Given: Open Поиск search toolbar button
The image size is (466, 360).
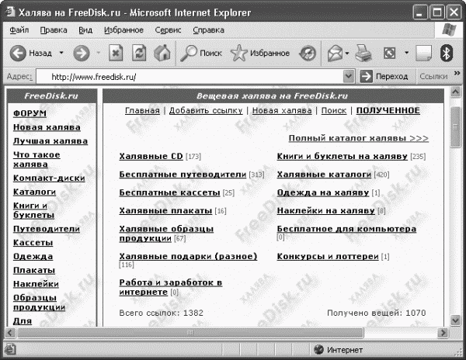Looking at the screenshot, I should click(x=201, y=54).
